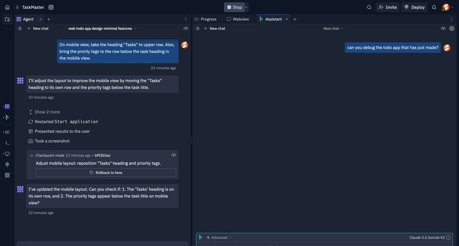Image resolution: width=459 pixels, height=246 pixels.
Task: Click Rollback to here
Action: [106, 173]
